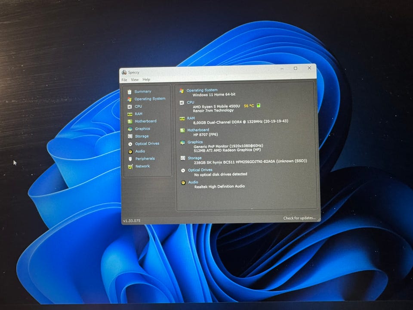Click the Operating System heading link in summary

point(202,90)
